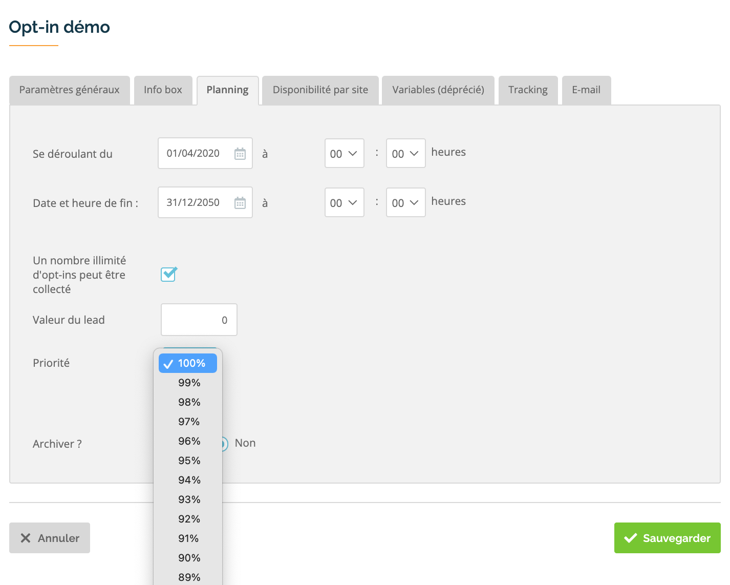Choose 90% priority option
The image size is (730, 585).
point(188,558)
